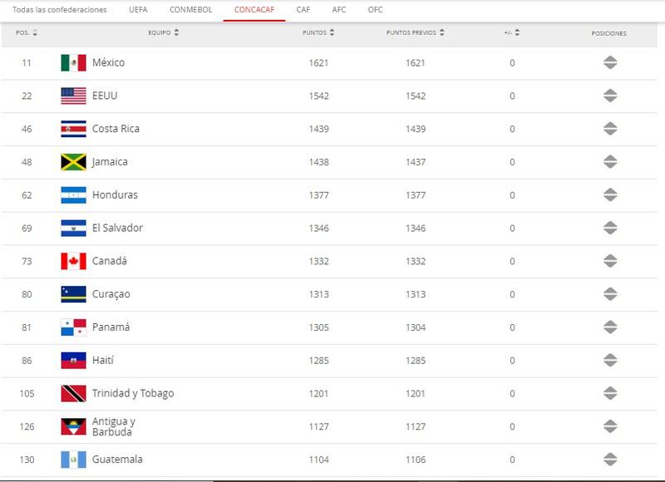Sort by PUNTOS PREVIOS column
The width and height of the screenshot is (665, 482).
point(416,33)
